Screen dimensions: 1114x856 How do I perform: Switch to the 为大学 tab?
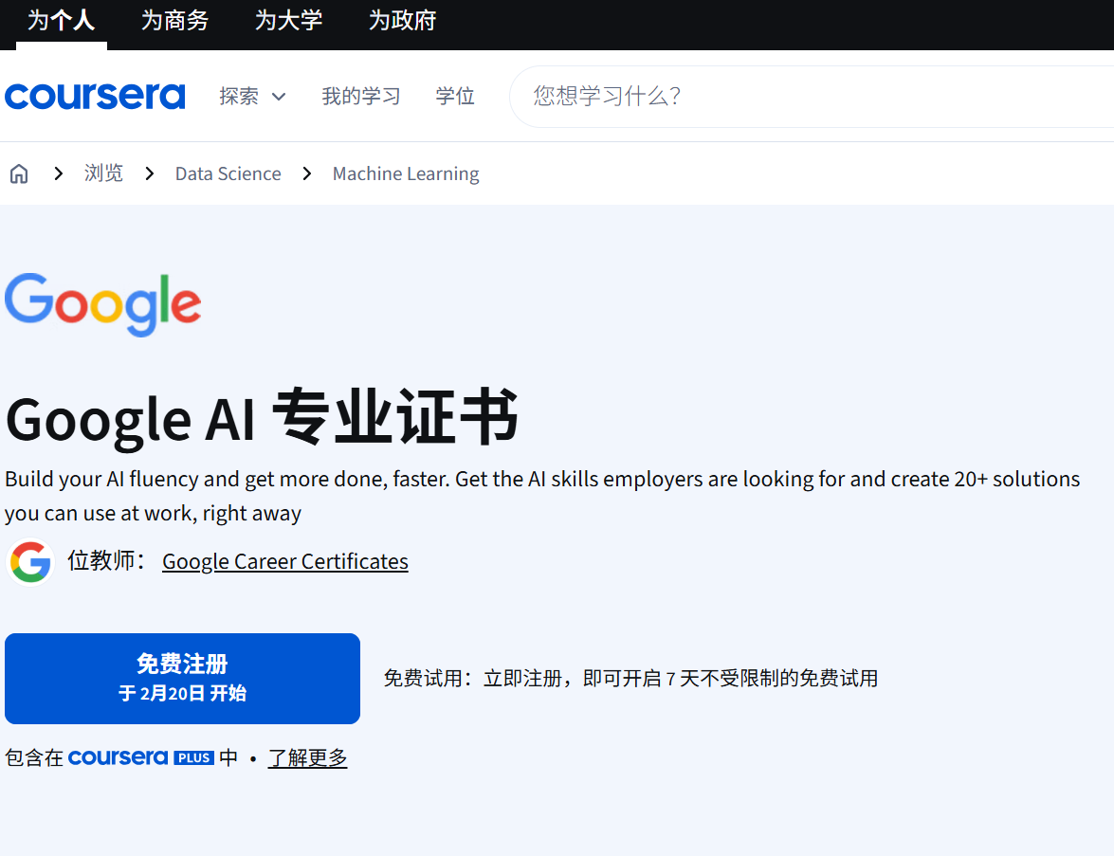tap(288, 21)
